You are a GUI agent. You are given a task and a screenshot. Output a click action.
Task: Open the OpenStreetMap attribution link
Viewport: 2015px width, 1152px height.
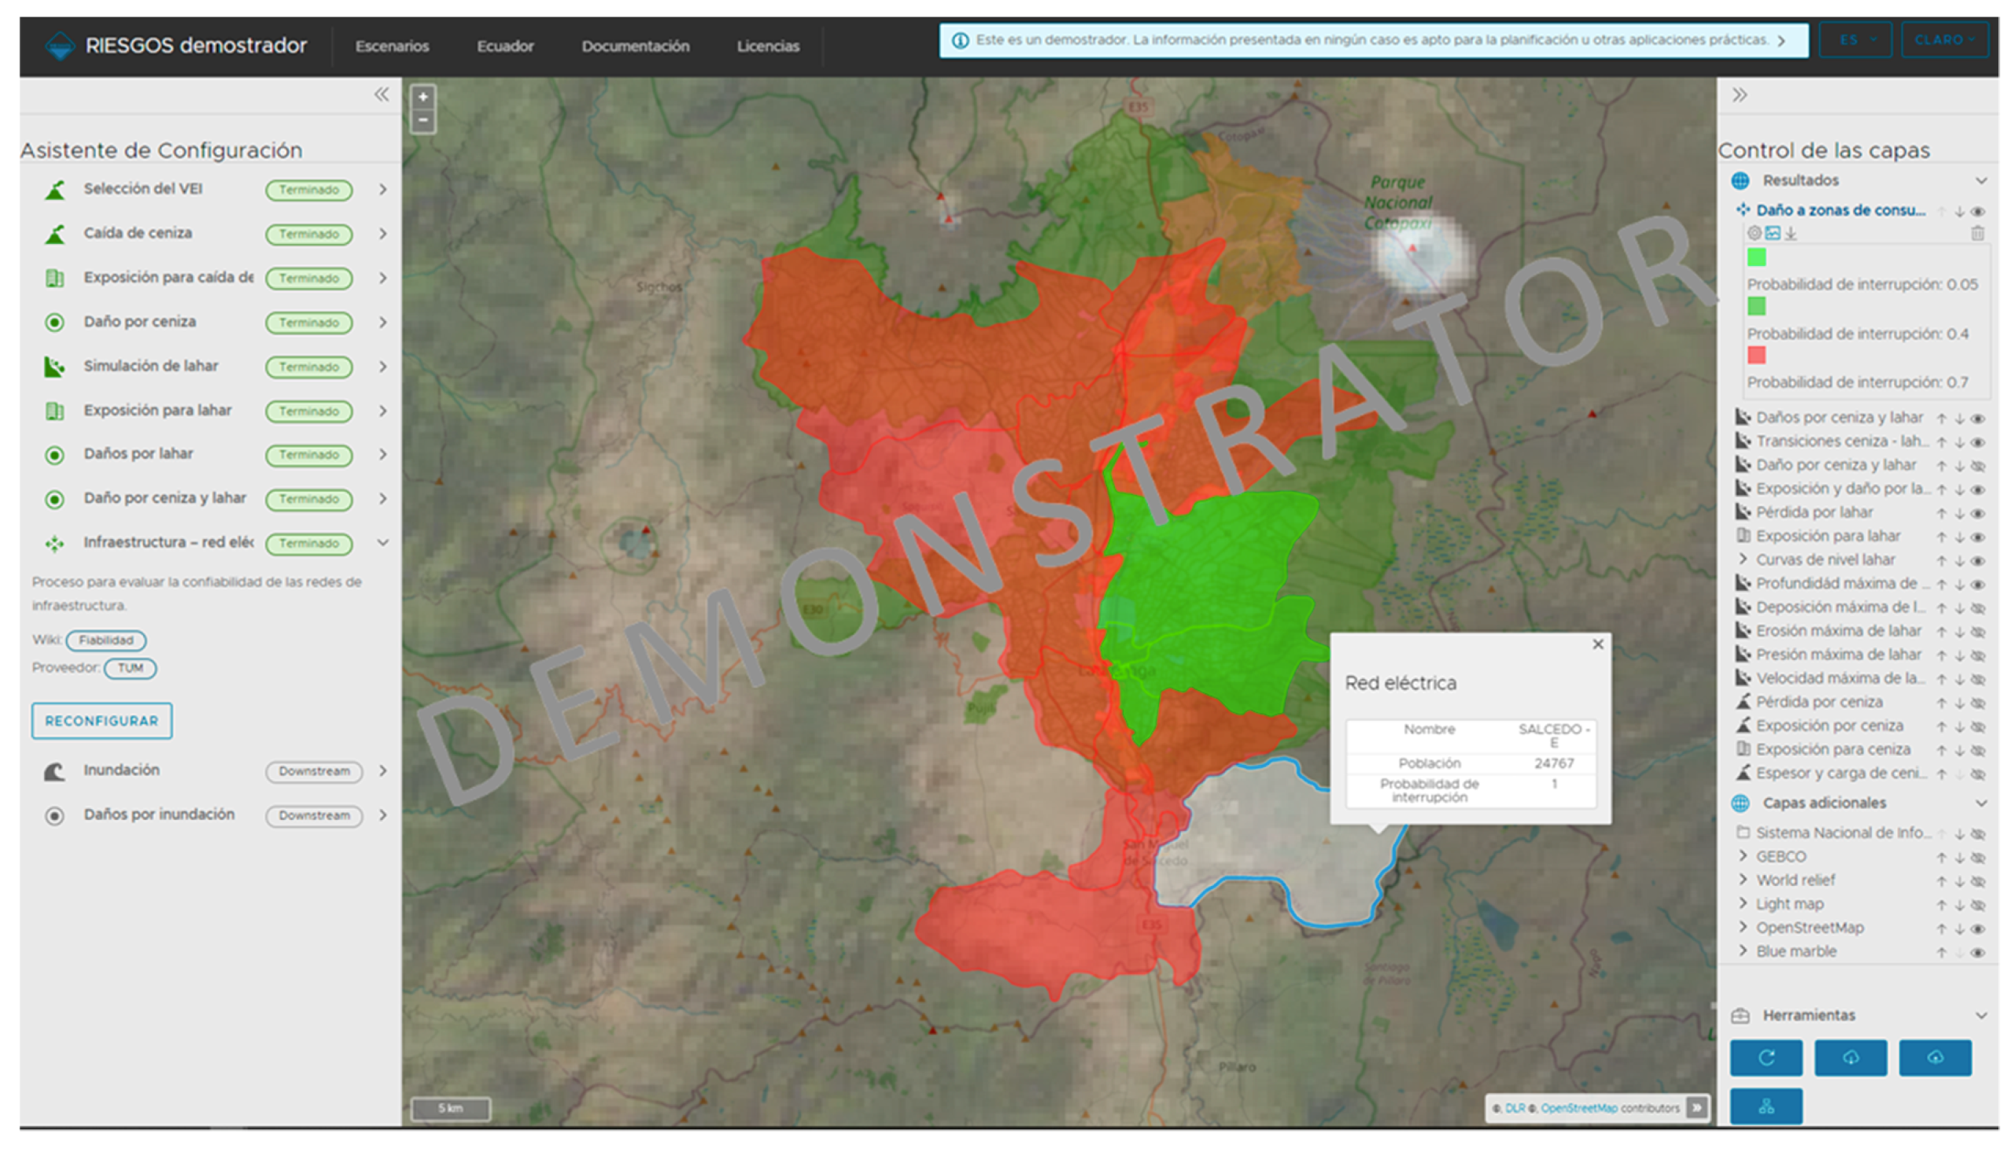point(1578,1108)
